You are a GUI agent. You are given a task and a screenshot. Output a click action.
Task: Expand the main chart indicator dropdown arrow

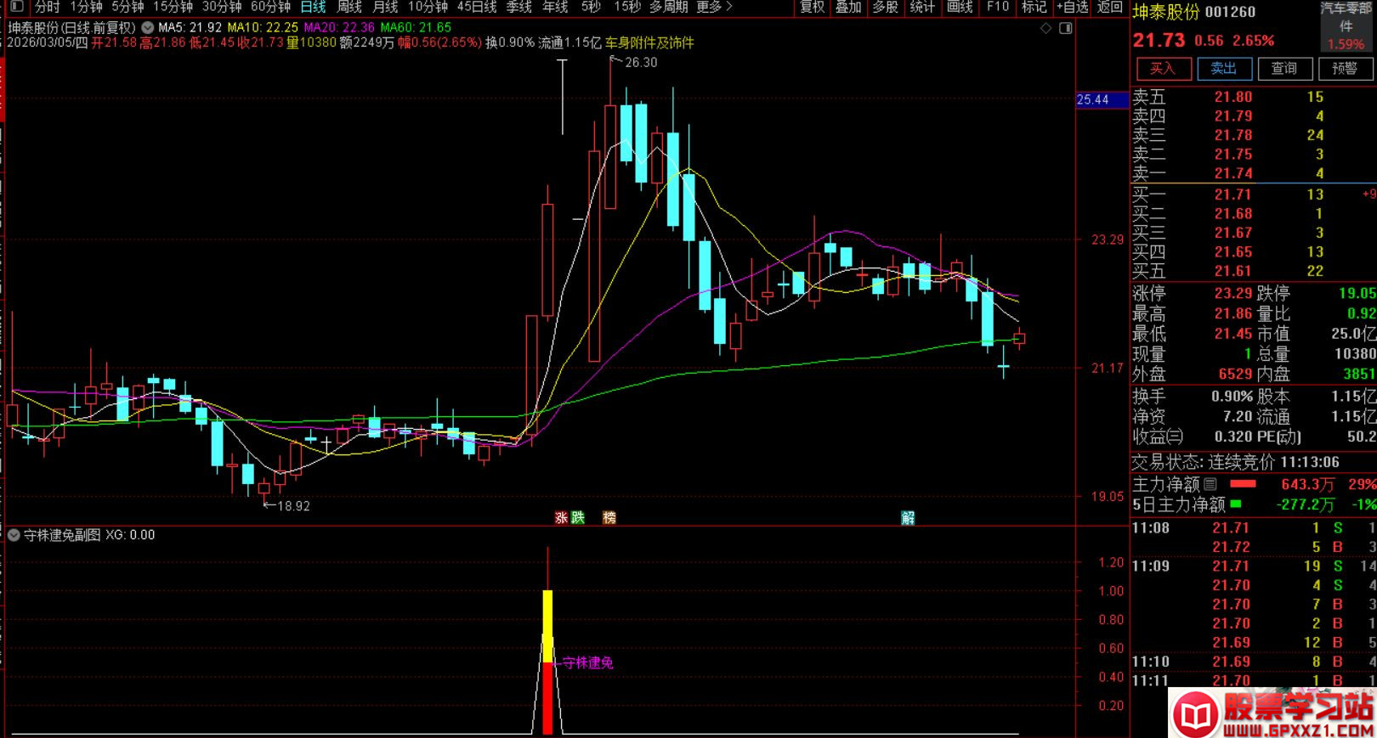pyautogui.click(x=149, y=27)
